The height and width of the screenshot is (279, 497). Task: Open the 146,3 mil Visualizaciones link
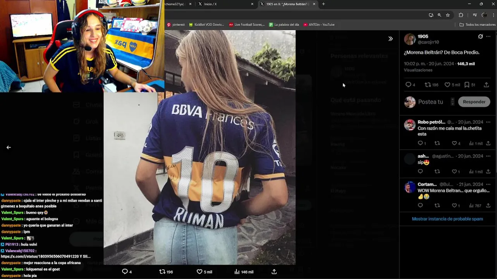pos(439,67)
